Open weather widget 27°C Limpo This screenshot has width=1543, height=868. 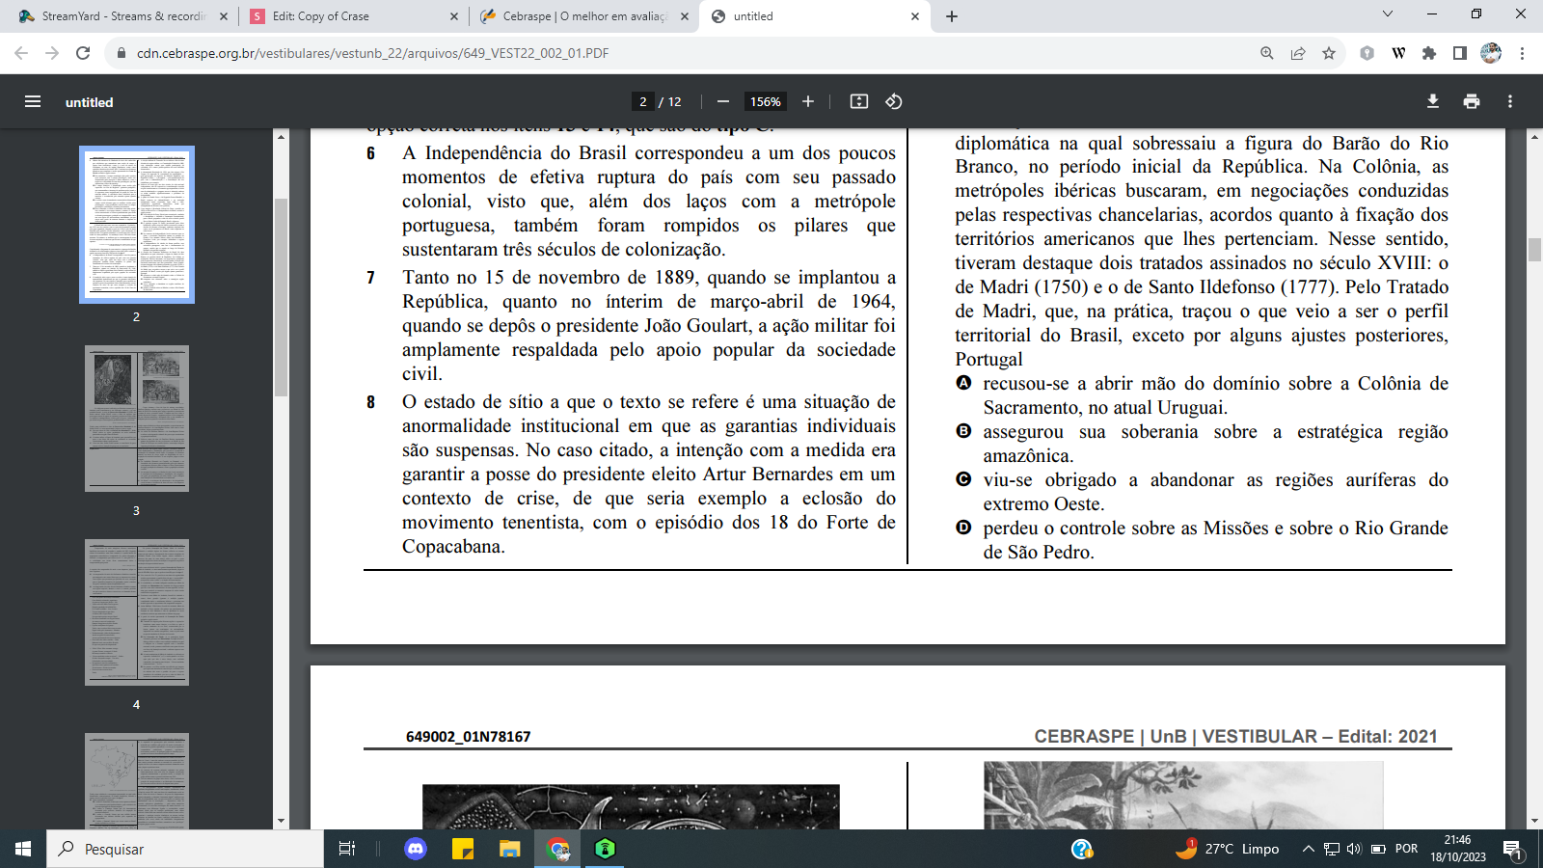click(x=1228, y=849)
